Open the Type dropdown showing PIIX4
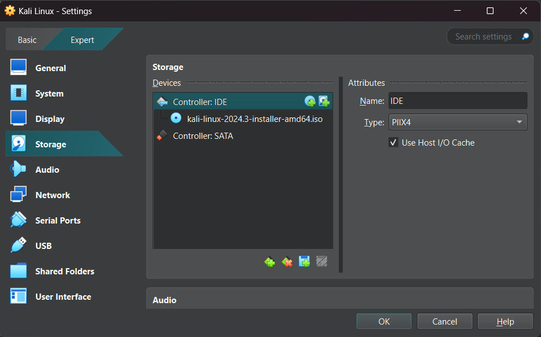This screenshot has height=337, width=541. [x=457, y=122]
